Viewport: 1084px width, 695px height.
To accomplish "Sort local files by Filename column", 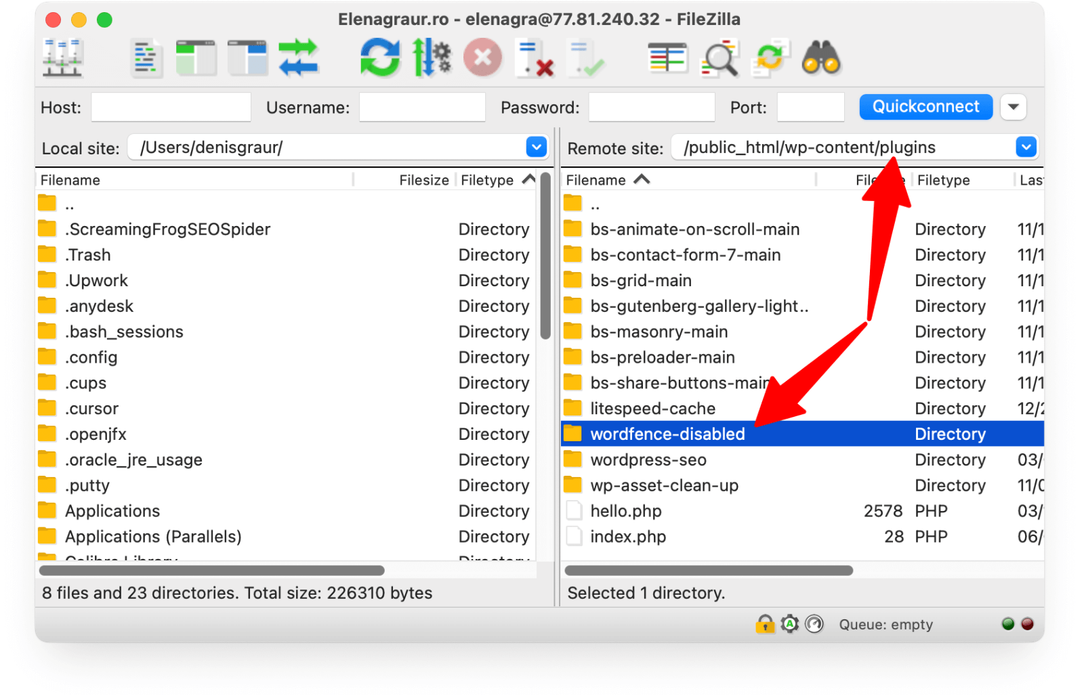I will [194, 180].
